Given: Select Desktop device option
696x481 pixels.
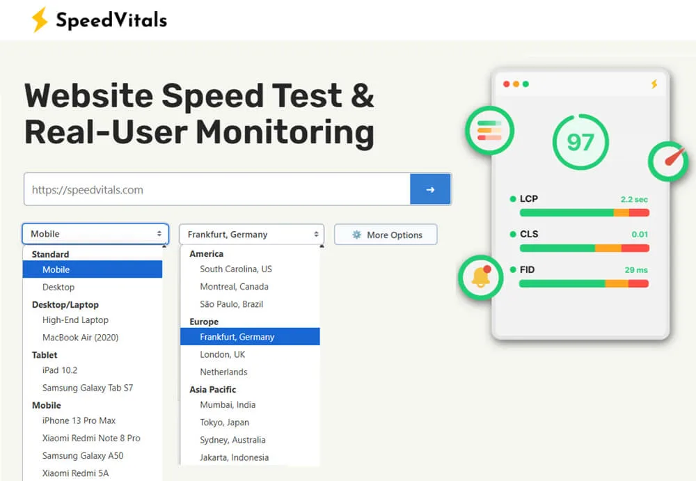Looking at the screenshot, I should (x=93, y=287).
